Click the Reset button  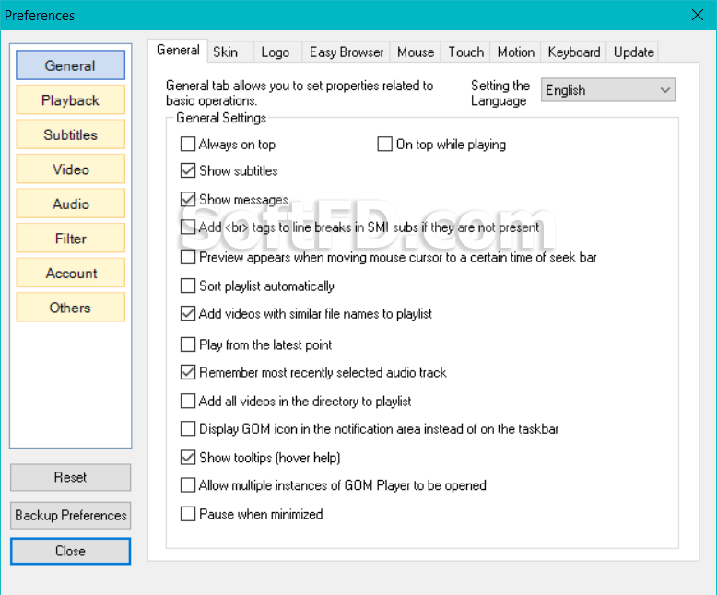[70, 477]
